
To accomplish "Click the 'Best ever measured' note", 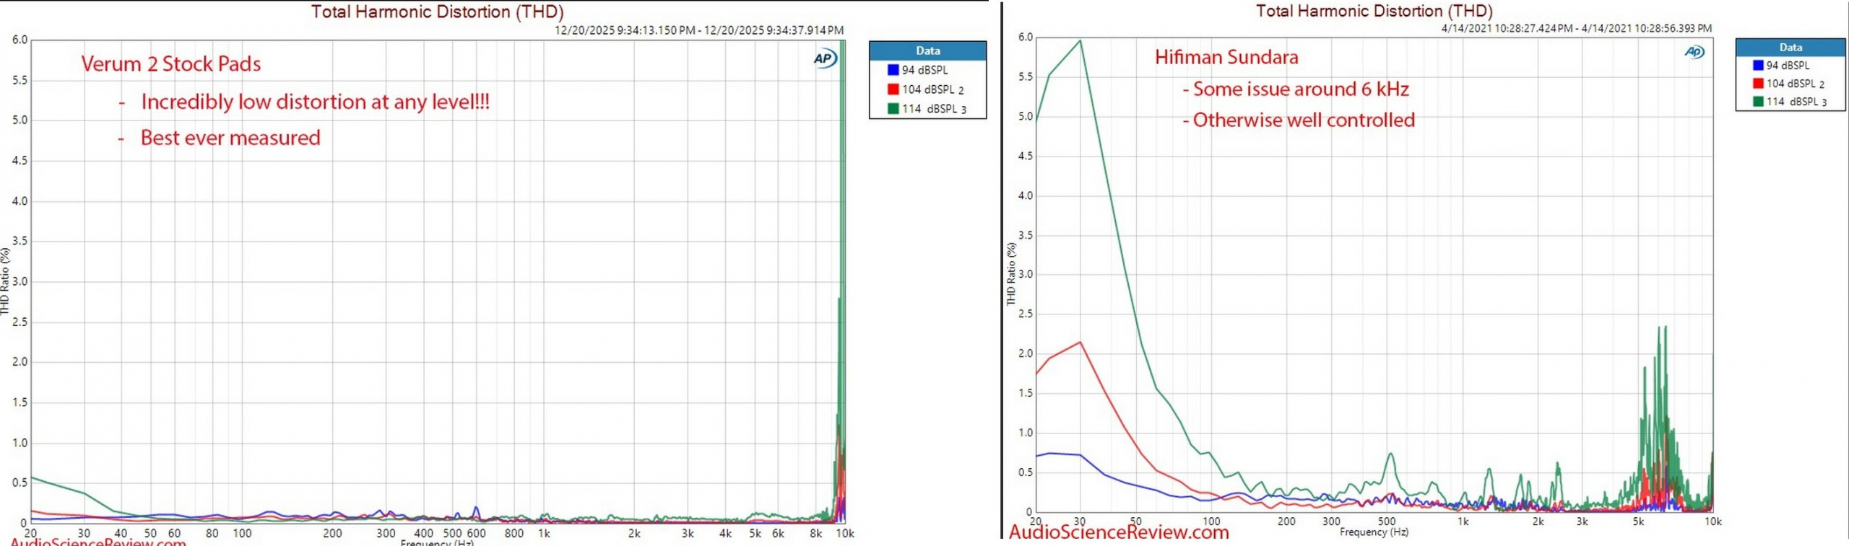I will 230,138.
